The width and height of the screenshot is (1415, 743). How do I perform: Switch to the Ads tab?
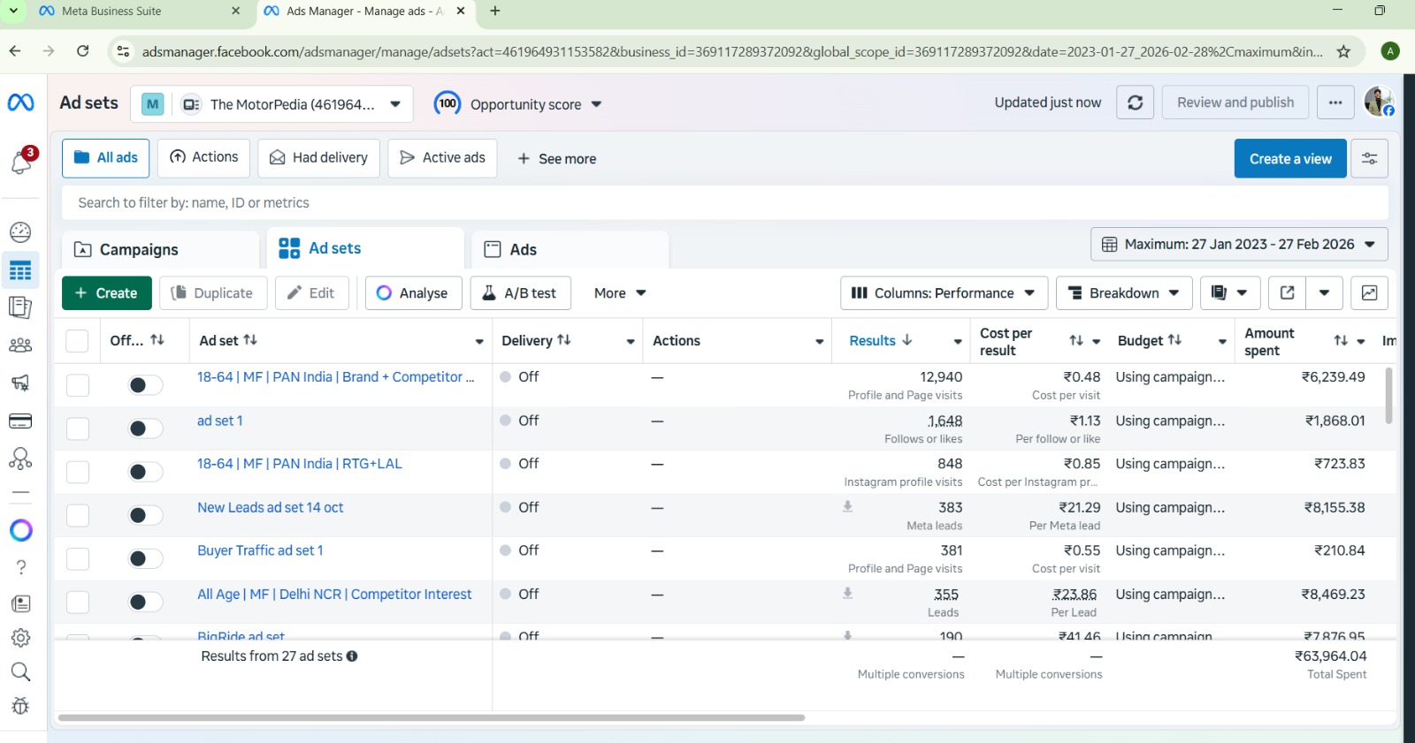click(x=523, y=250)
